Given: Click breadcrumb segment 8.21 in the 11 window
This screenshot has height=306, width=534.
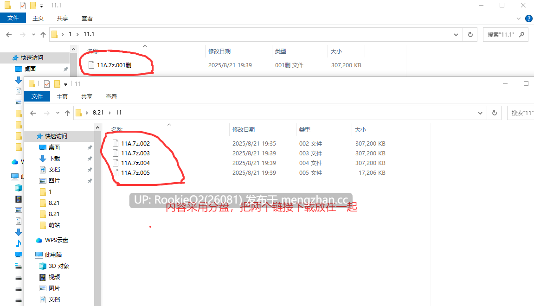Looking at the screenshot, I should 98,113.
